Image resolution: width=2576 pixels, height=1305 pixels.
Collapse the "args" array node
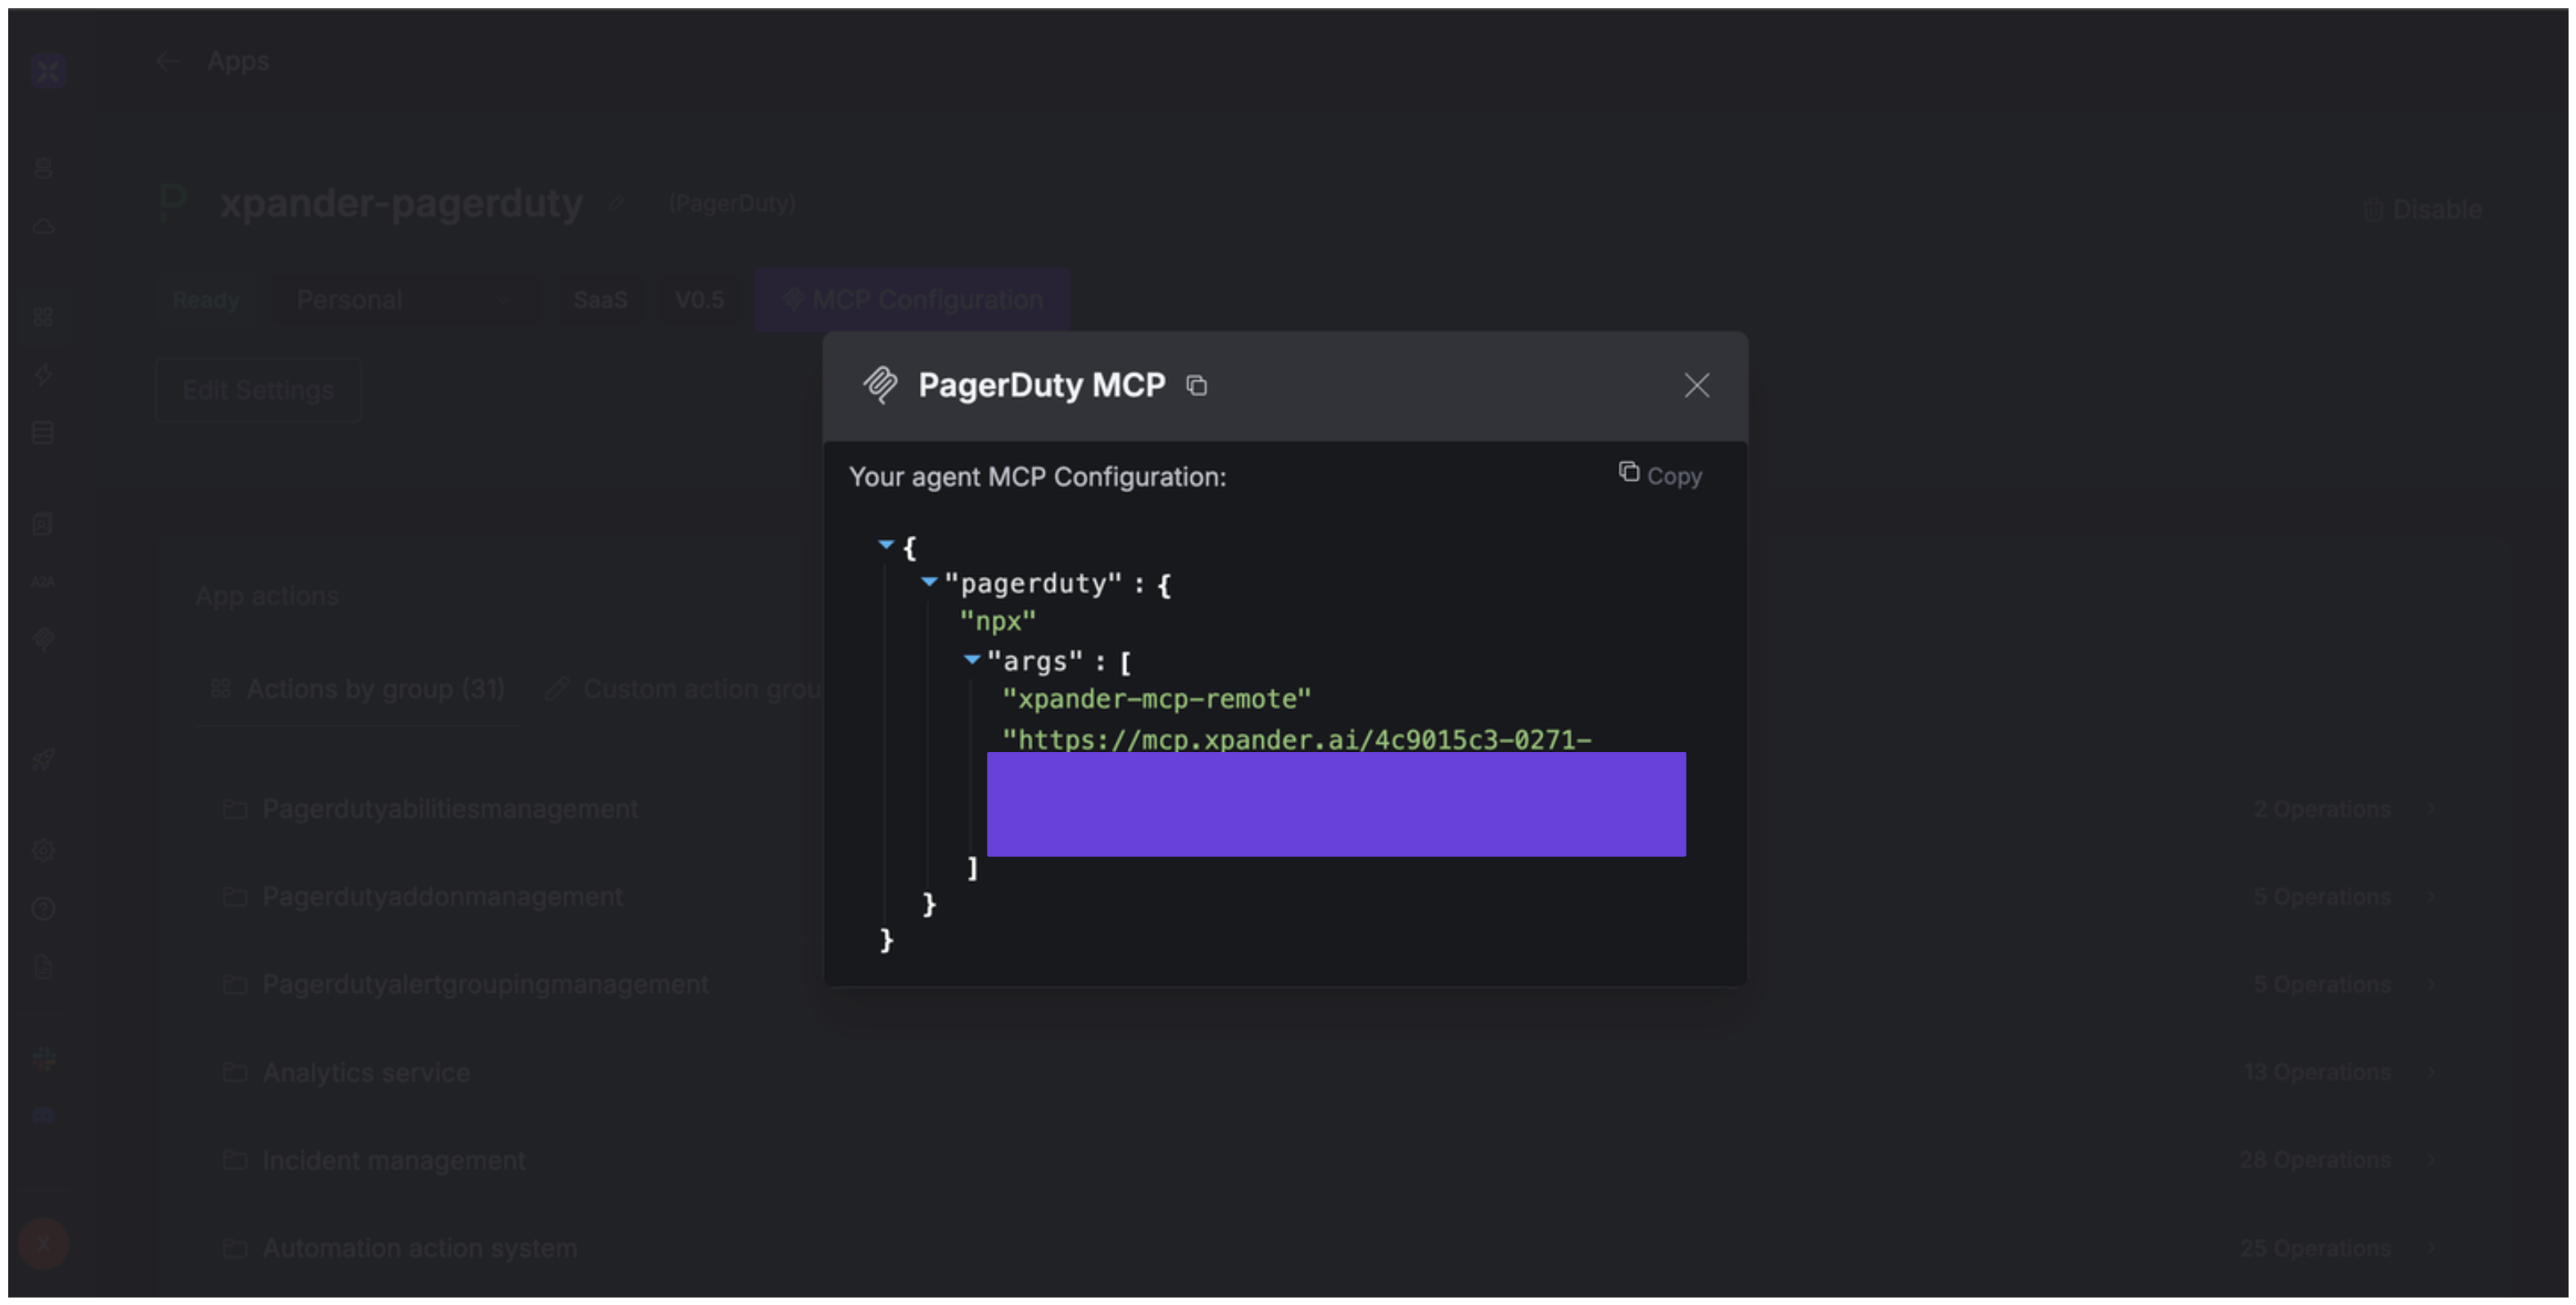[x=971, y=659]
